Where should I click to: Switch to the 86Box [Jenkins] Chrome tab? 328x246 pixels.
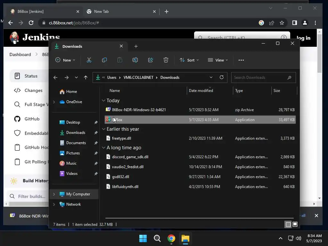pos(44,12)
